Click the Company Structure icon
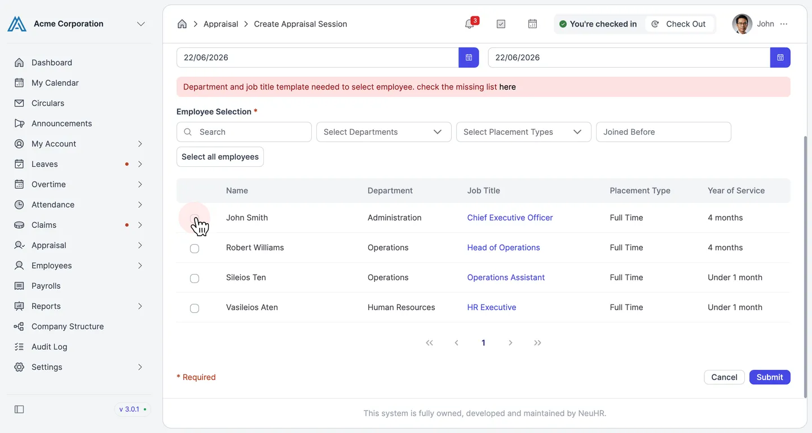This screenshot has height=433, width=812. 19,326
